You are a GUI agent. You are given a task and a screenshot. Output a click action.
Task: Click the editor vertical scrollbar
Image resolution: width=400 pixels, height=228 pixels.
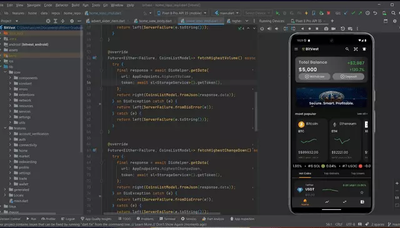pos(256,112)
